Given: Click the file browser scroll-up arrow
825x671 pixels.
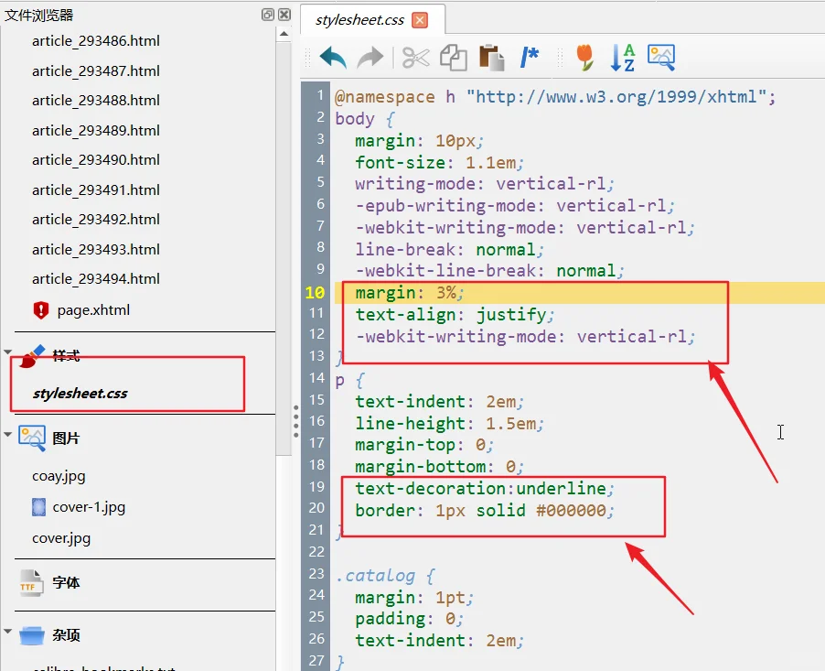Looking at the screenshot, I should pyautogui.click(x=284, y=34).
